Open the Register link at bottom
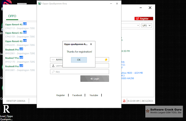This screenshot has height=121, width=186. 60,95
